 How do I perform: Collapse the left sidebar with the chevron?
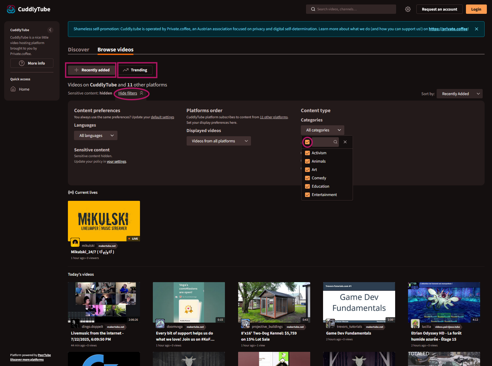[50, 30]
